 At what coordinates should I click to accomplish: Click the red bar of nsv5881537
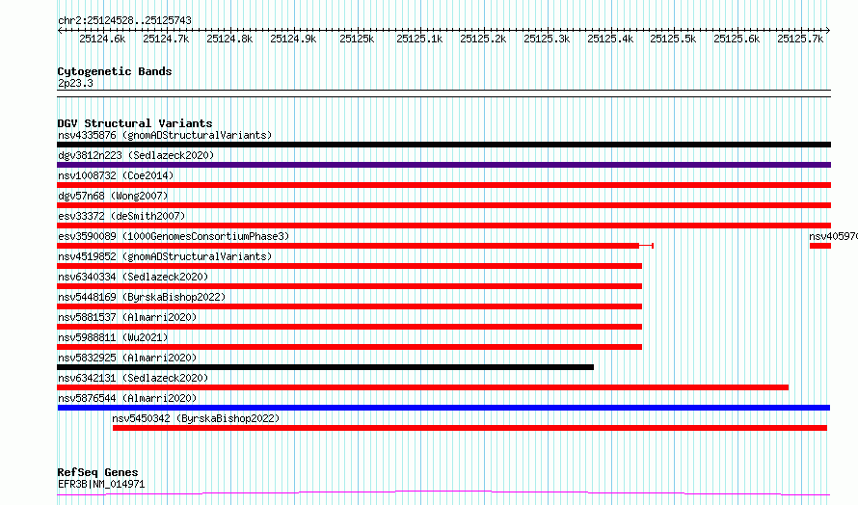pos(349,327)
